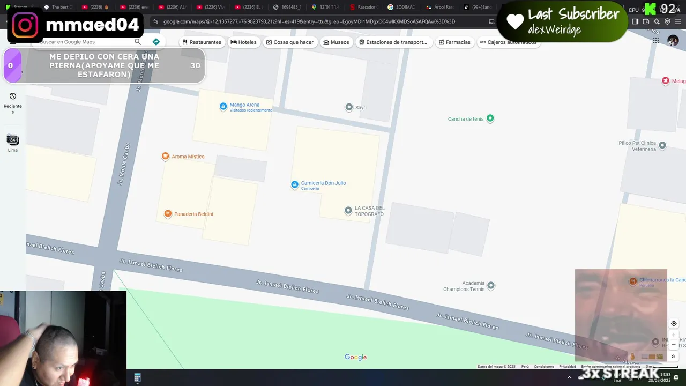Click the Pillco Pet Clinica Veterinaria pin
The width and height of the screenshot is (686, 386).
click(662, 145)
